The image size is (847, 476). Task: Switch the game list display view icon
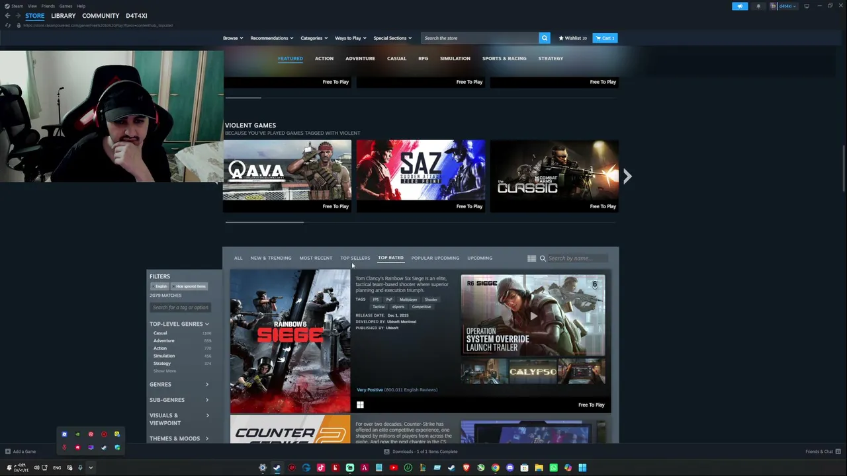531,258
